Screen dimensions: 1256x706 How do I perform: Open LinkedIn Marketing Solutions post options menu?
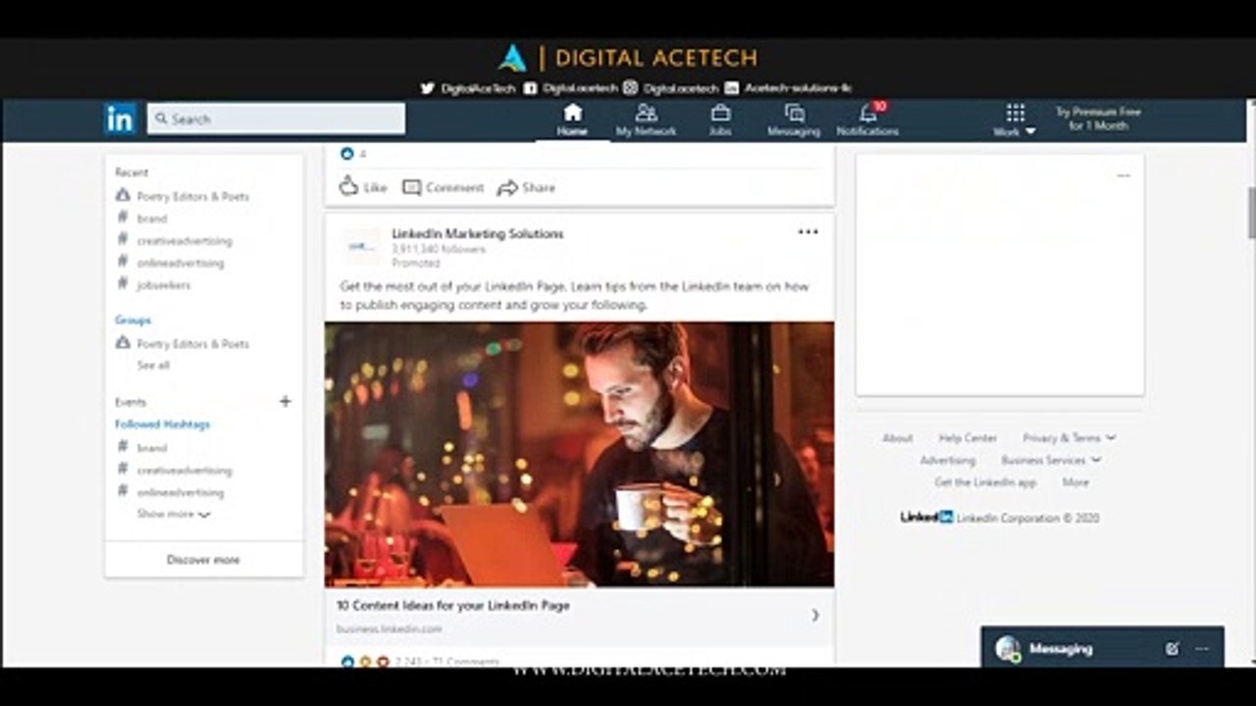pos(808,232)
